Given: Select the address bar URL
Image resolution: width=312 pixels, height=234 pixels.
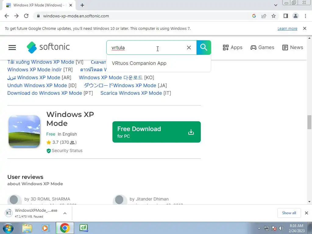Looking at the screenshot, I should (x=76, y=16).
